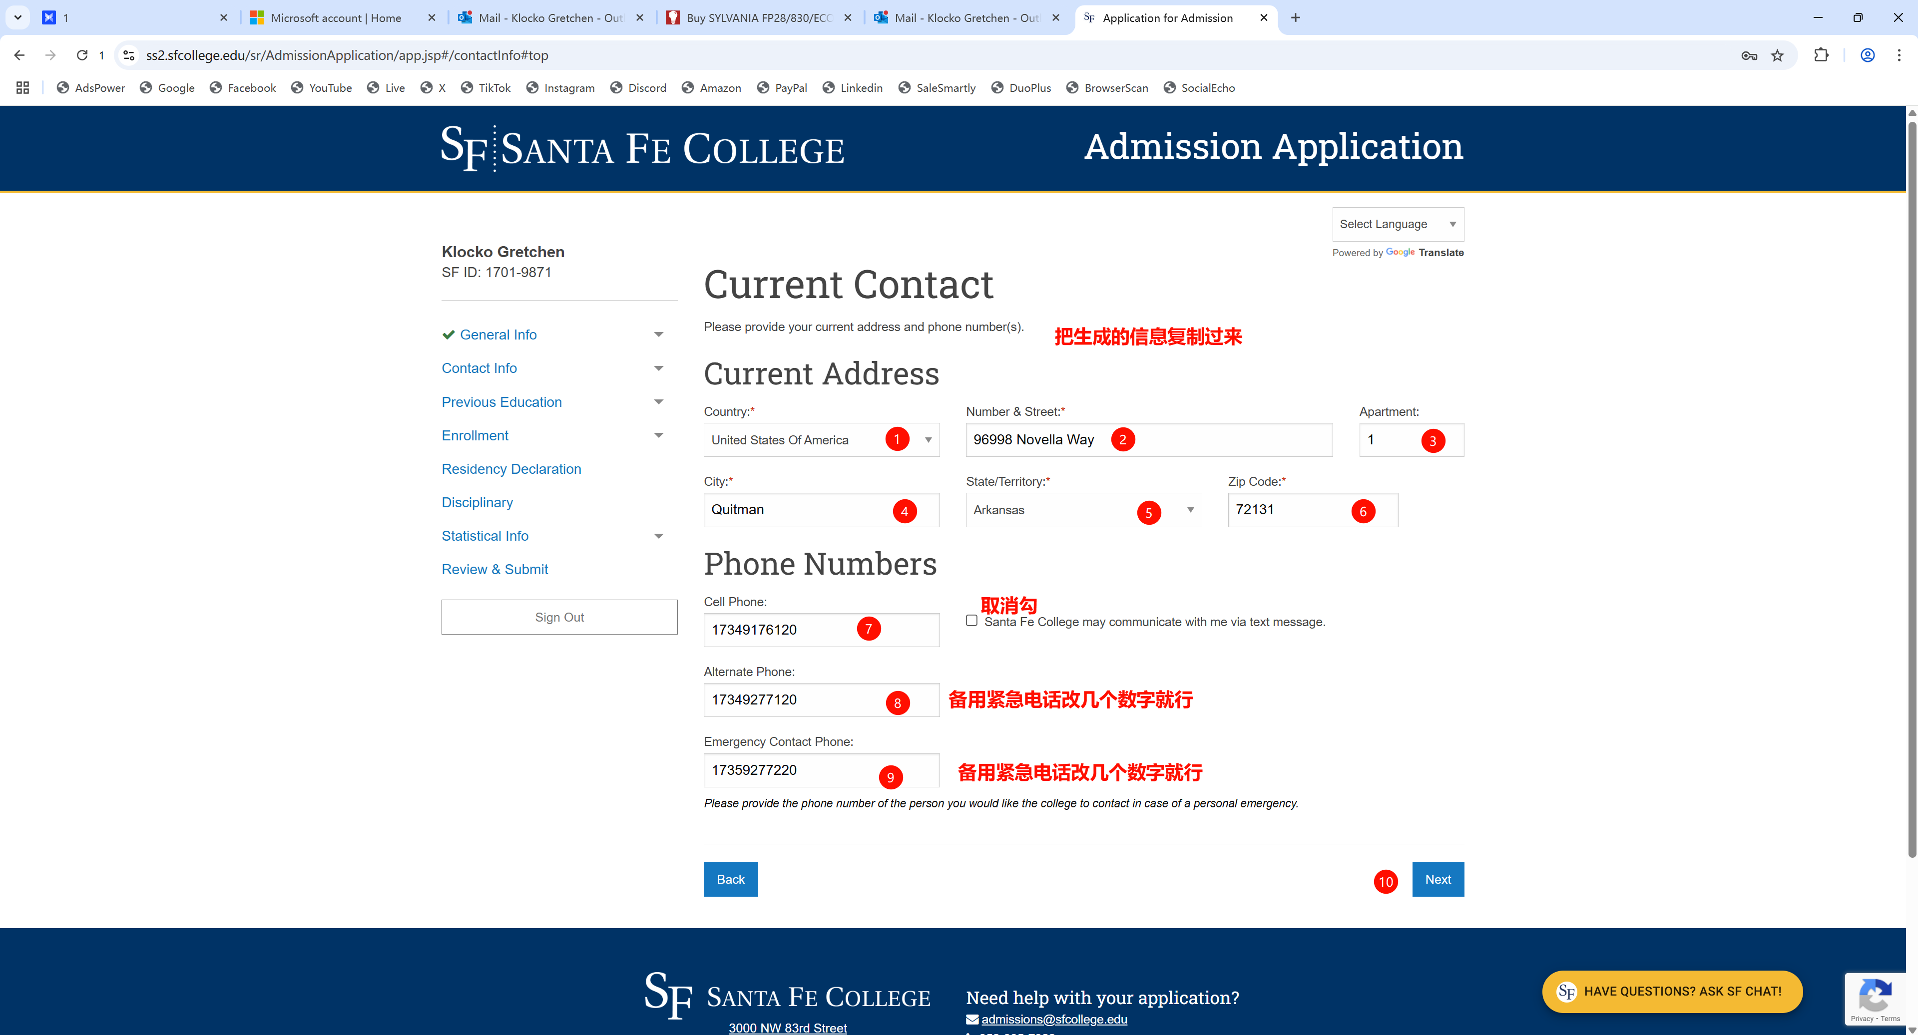
Task: Open the General Info sidebar link
Action: 498,335
